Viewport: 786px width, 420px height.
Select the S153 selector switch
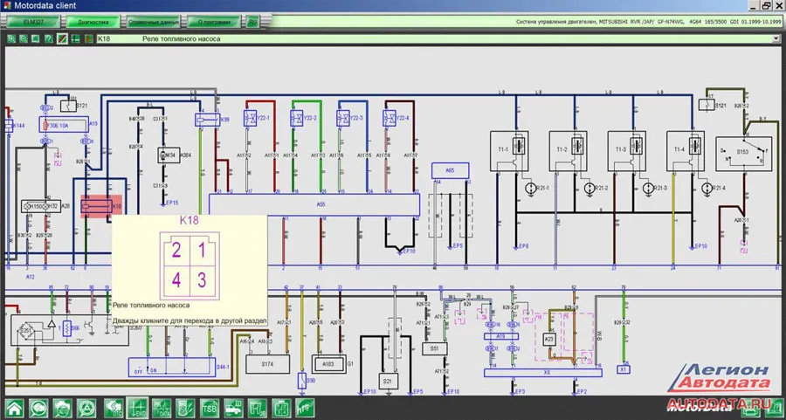[x=743, y=154]
